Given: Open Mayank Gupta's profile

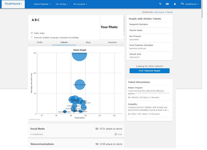Looking at the screenshot, I should point(136,30).
